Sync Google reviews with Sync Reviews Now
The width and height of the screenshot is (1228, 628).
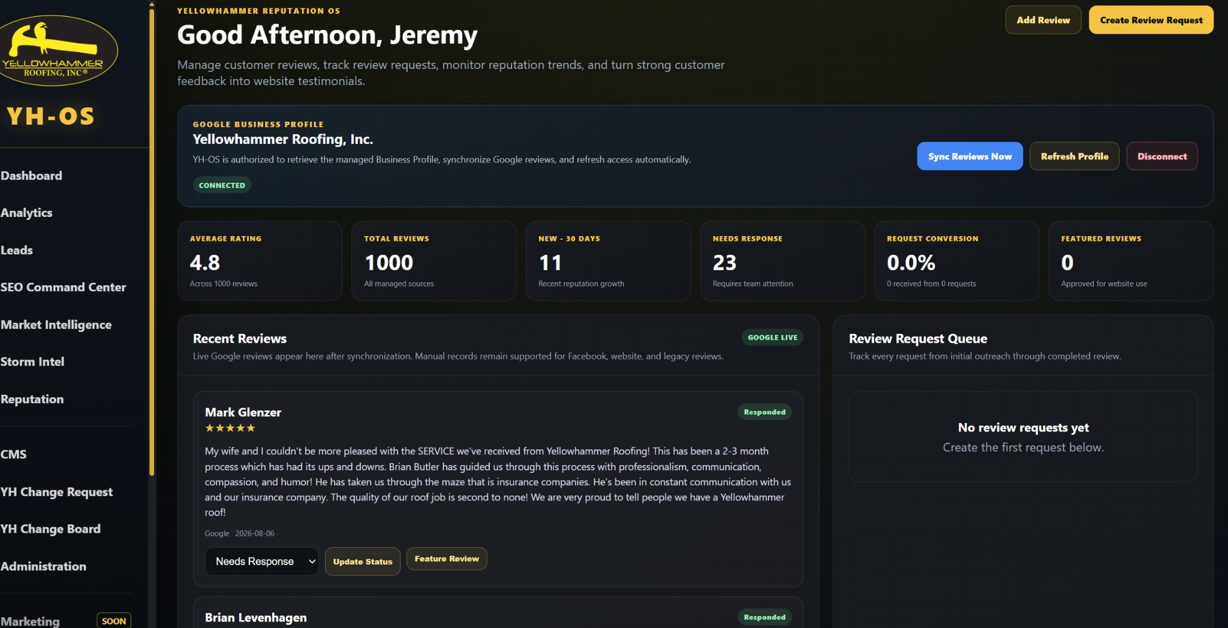[970, 156]
